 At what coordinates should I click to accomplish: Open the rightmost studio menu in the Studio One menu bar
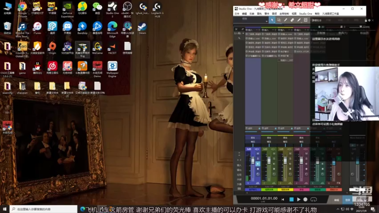click(x=331, y=14)
